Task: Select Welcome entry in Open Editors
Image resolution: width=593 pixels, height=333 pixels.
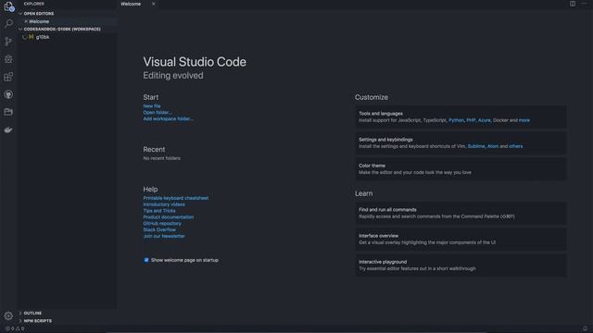Action: pyautogui.click(x=39, y=21)
